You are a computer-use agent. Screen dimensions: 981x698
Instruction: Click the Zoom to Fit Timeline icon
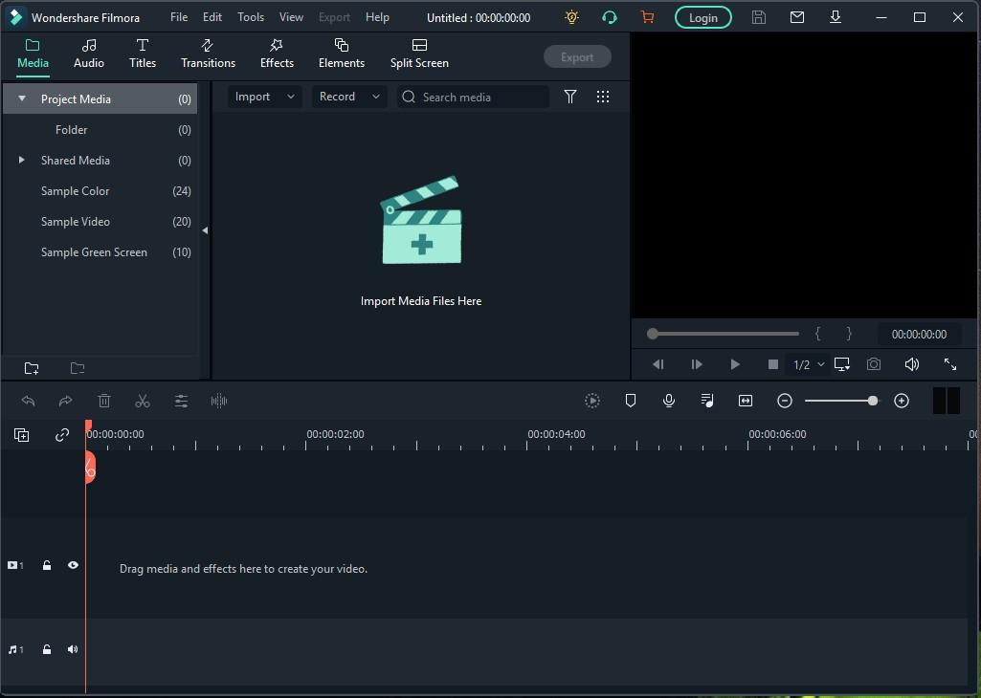[746, 401]
